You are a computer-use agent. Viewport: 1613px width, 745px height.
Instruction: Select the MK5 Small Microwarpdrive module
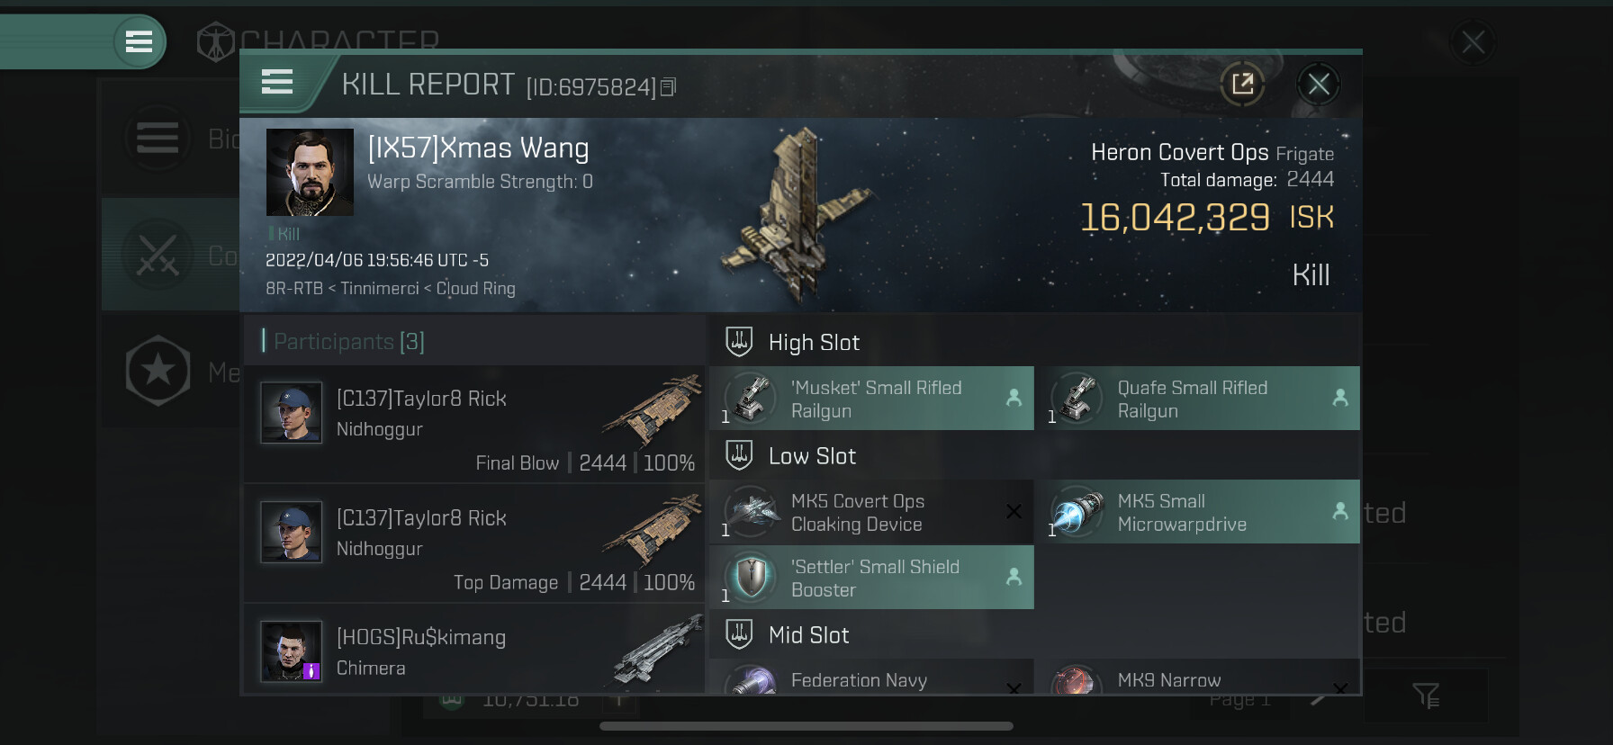coord(1198,512)
